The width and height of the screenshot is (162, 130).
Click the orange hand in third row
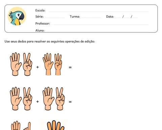[x=56, y=125]
